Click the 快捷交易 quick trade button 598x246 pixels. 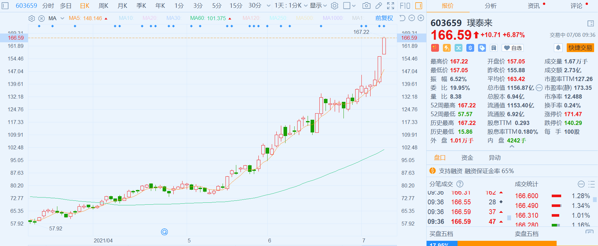click(580, 48)
